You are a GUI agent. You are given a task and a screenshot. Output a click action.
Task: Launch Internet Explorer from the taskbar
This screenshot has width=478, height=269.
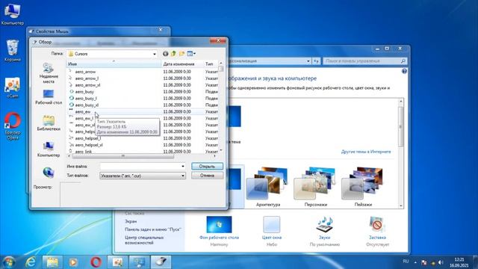pyautogui.click(x=31, y=262)
